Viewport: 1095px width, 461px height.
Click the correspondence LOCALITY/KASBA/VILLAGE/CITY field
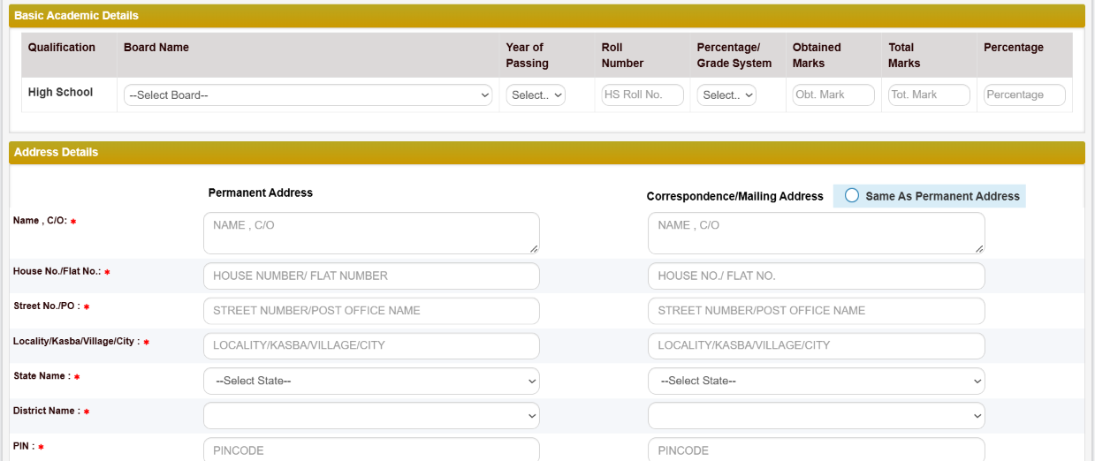coord(817,345)
